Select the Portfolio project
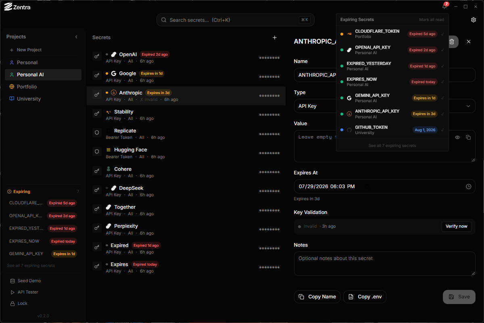 43,87
